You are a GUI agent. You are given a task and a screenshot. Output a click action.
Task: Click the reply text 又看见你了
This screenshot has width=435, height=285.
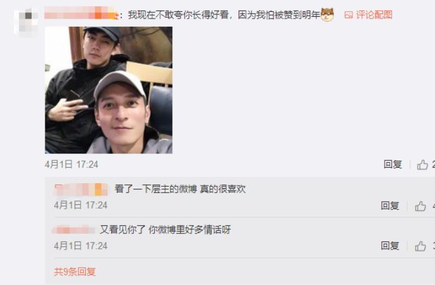pos(122,230)
